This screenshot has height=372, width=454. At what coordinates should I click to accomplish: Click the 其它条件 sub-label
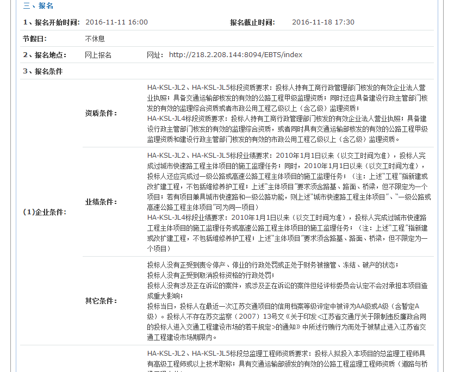coord(101,301)
